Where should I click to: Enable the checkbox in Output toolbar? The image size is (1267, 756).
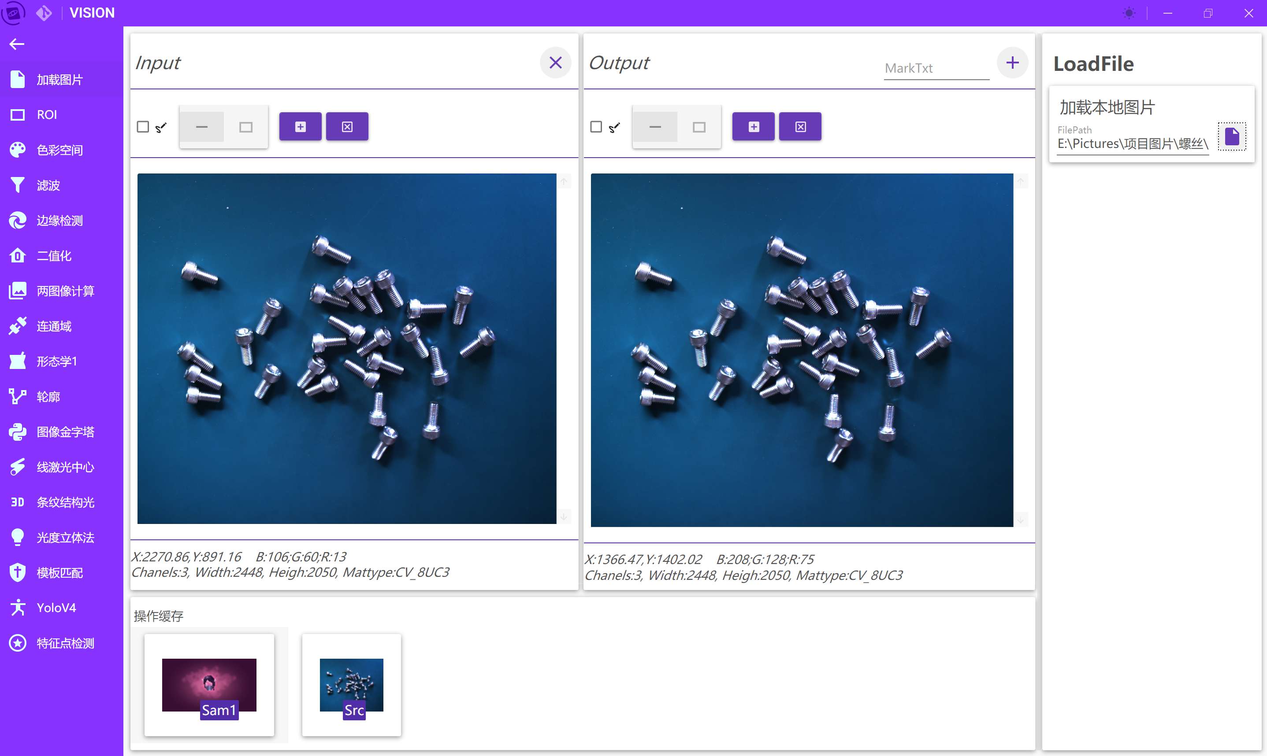point(595,127)
